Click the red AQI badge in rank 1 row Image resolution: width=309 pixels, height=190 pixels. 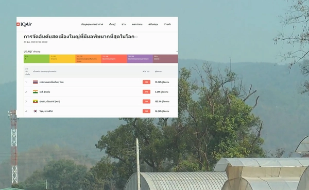coord(146,82)
